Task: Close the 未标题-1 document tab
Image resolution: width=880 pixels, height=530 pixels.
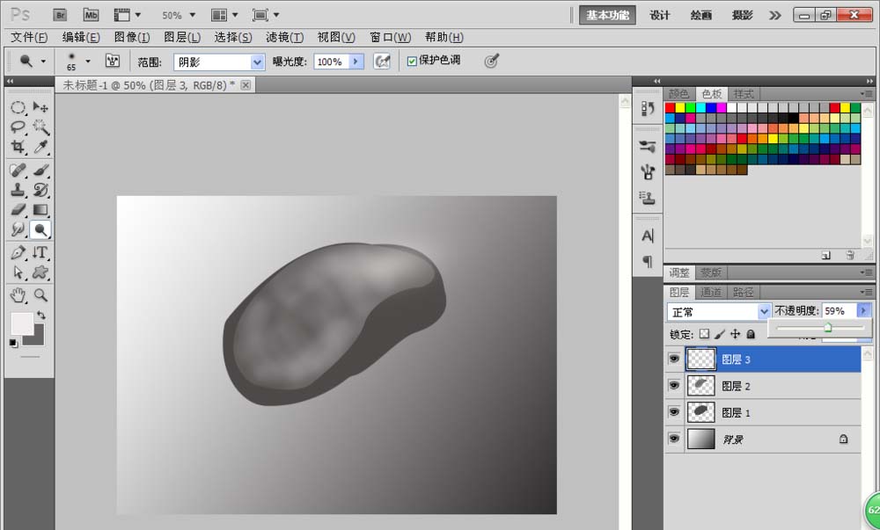Action: (x=246, y=84)
